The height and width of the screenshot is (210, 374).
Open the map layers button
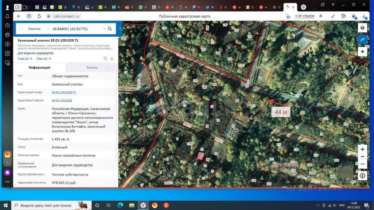pyautogui.click(x=362, y=28)
